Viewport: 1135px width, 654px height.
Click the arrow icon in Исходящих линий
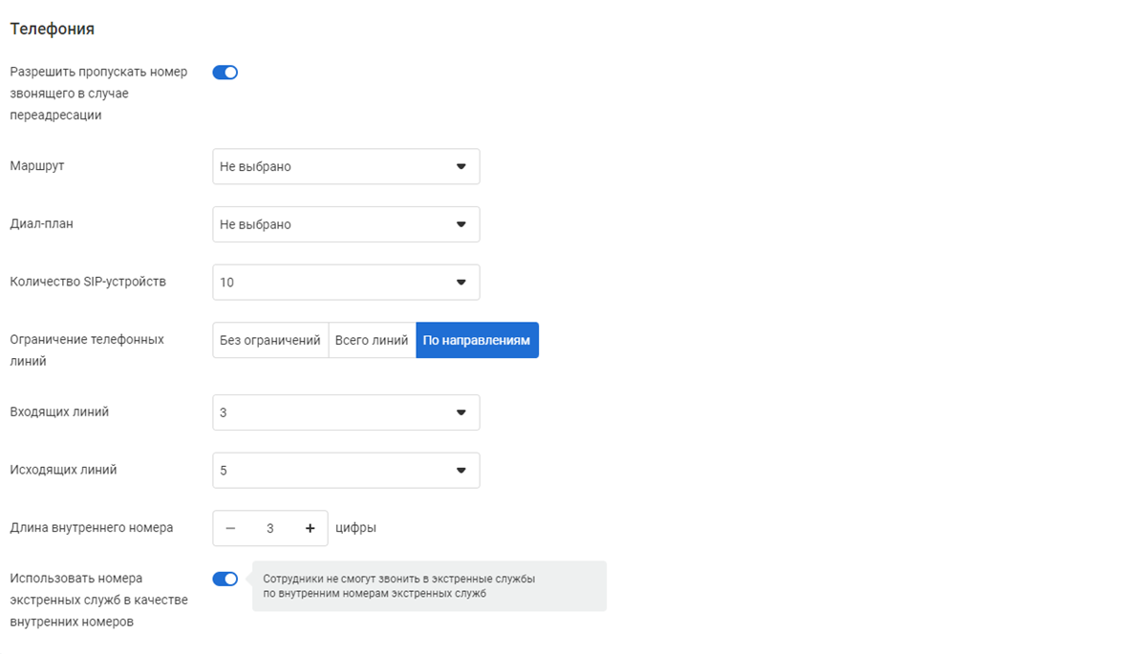pyautogui.click(x=460, y=471)
